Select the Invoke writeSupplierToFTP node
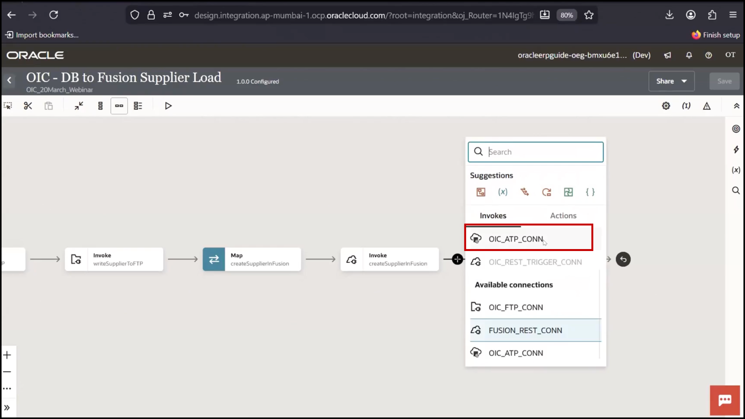The height and width of the screenshot is (419, 745). pos(114,259)
